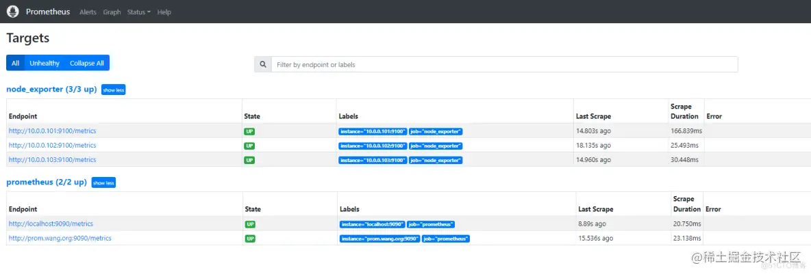811x274 pixels.
Task: Open endpoint http://prom.wang.org:9090/metrics
Action: point(60,238)
